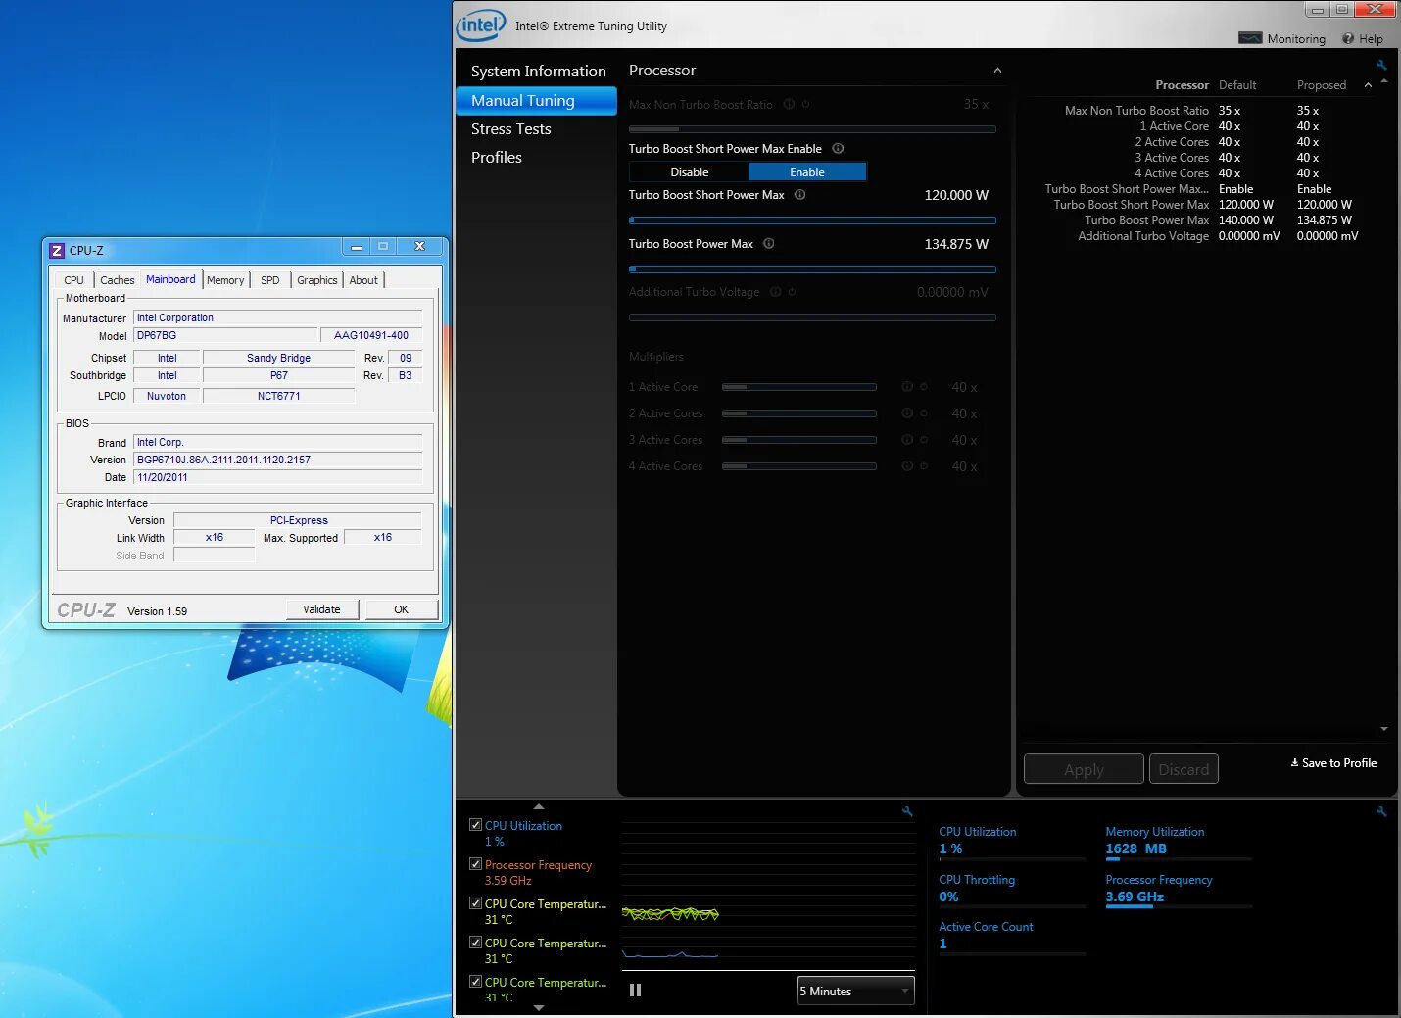Click the BIOS Version field in CPU-Z
Viewport: 1401px width, 1018px height.
pyautogui.click(x=278, y=460)
